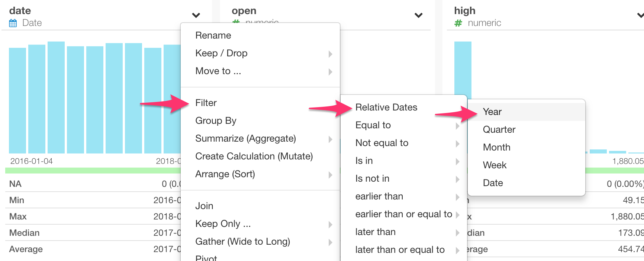Choose Year from the date units
The width and height of the screenshot is (644, 261).
492,112
